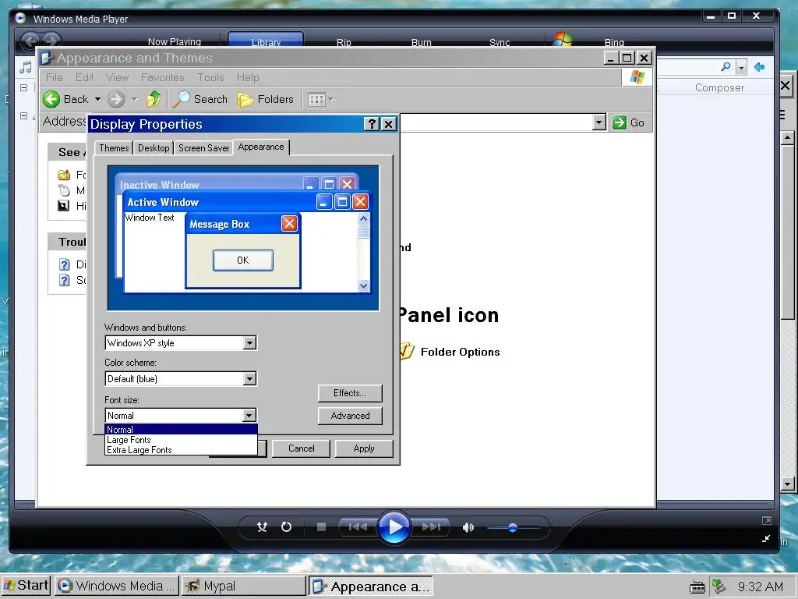The height and width of the screenshot is (599, 798).
Task: Click the Media Player previous track button
Action: pos(358,526)
